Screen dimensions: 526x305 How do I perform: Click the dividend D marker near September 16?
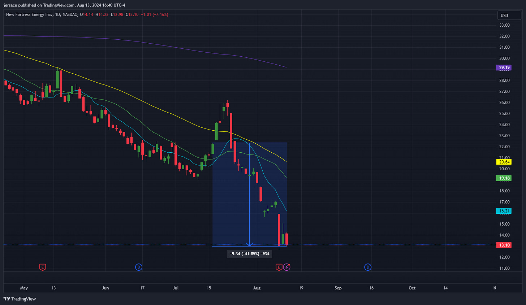point(368,267)
